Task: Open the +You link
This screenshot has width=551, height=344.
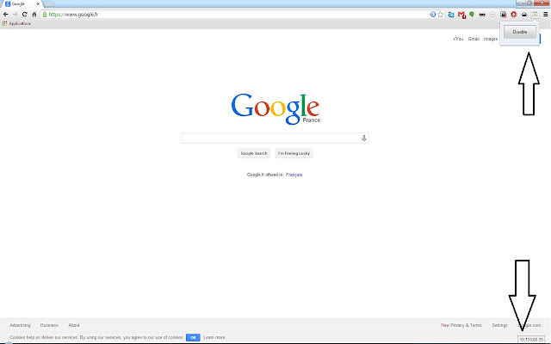Action: tap(458, 39)
